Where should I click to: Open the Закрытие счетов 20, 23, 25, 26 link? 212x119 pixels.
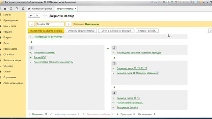(x=132, y=68)
